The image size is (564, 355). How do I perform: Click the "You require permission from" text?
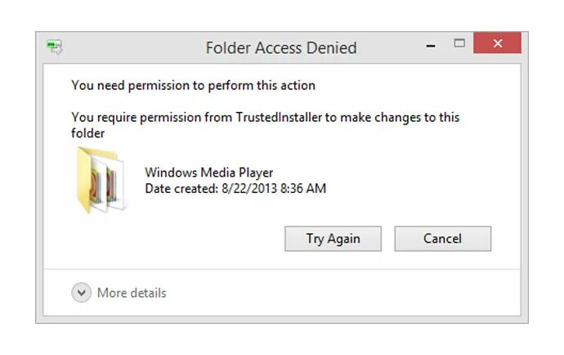(x=151, y=117)
